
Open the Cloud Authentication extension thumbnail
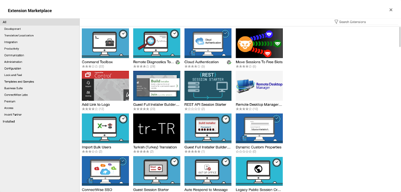(208, 43)
